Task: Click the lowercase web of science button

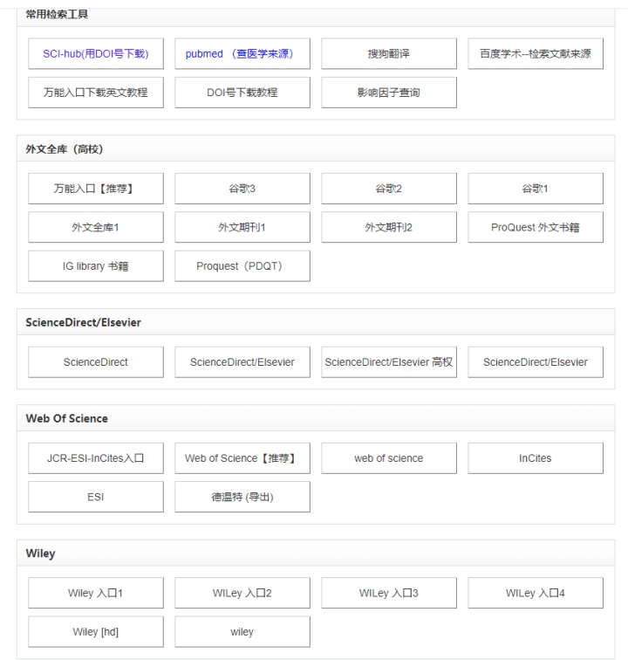Action: click(x=389, y=458)
